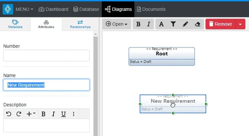
Task: Open the MENU dropdown
Action: [x=24, y=9]
